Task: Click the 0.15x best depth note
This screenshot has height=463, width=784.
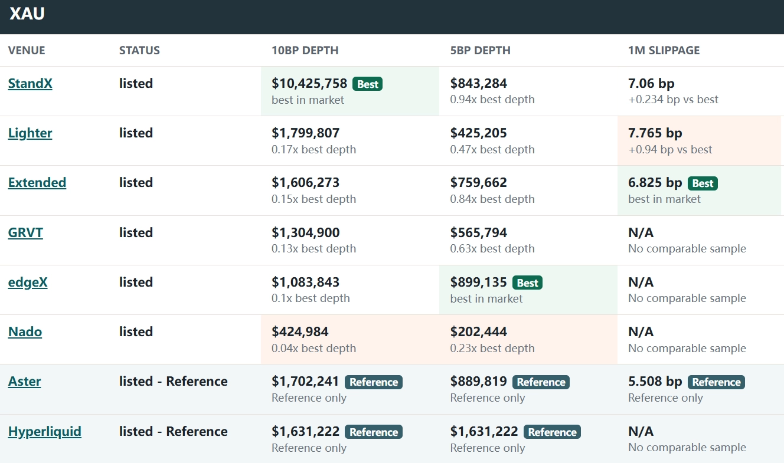Action: [314, 199]
